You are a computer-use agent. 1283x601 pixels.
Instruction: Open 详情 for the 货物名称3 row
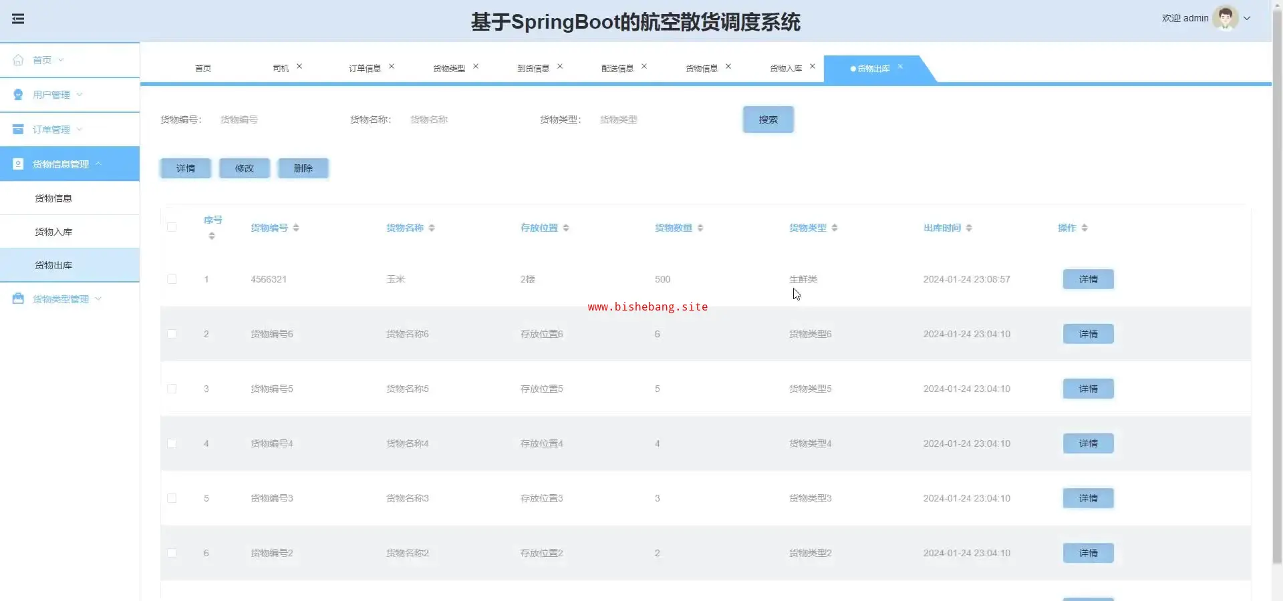[1089, 498]
